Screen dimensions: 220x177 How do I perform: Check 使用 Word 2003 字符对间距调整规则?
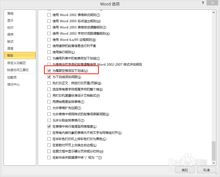point(49,34)
